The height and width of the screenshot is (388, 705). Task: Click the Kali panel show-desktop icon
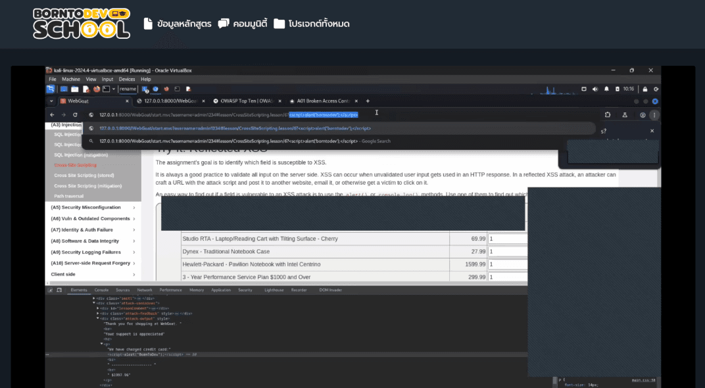point(64,89)
